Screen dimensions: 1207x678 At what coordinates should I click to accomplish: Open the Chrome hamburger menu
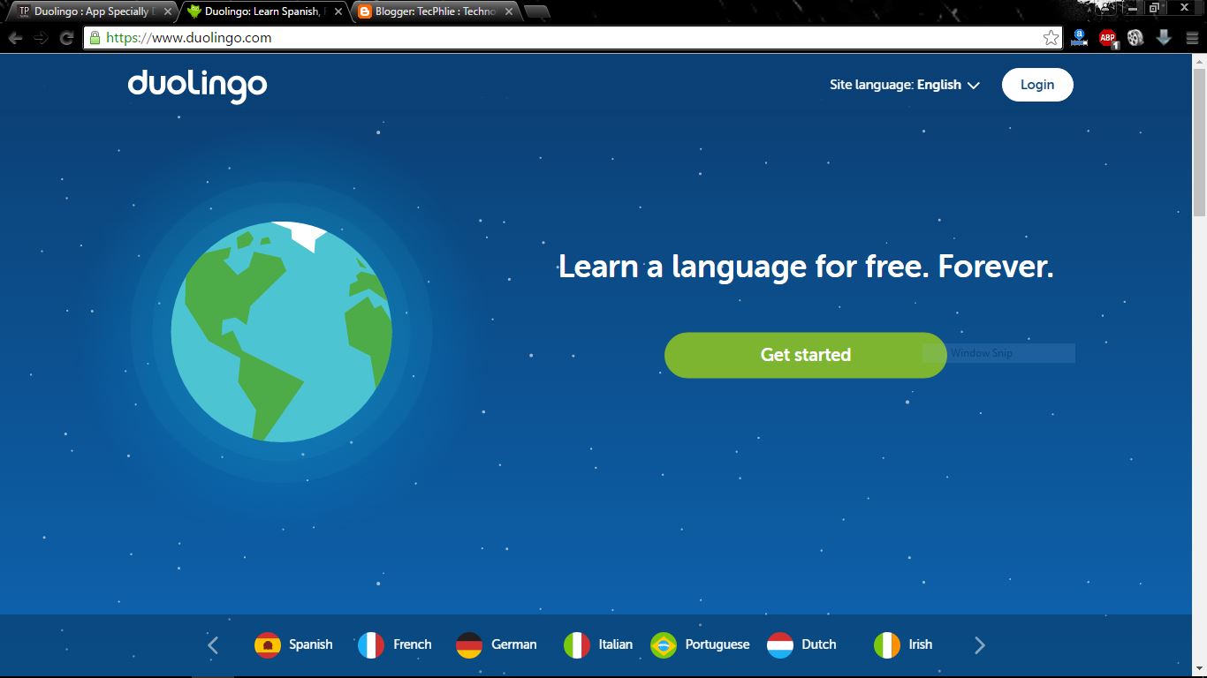[1192, 37]
